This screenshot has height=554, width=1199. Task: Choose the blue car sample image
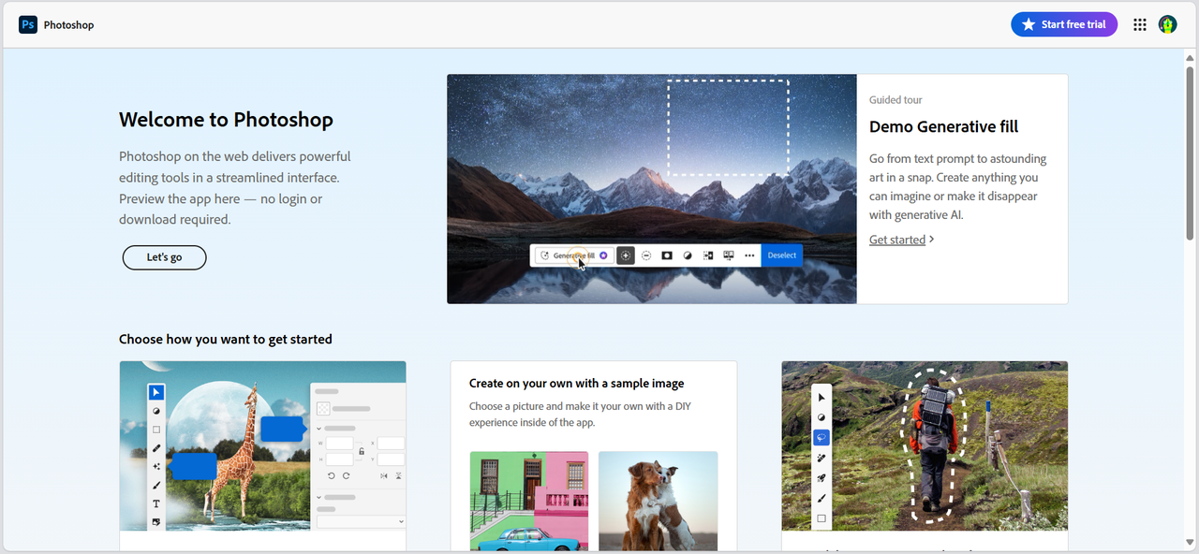[529, 501]
